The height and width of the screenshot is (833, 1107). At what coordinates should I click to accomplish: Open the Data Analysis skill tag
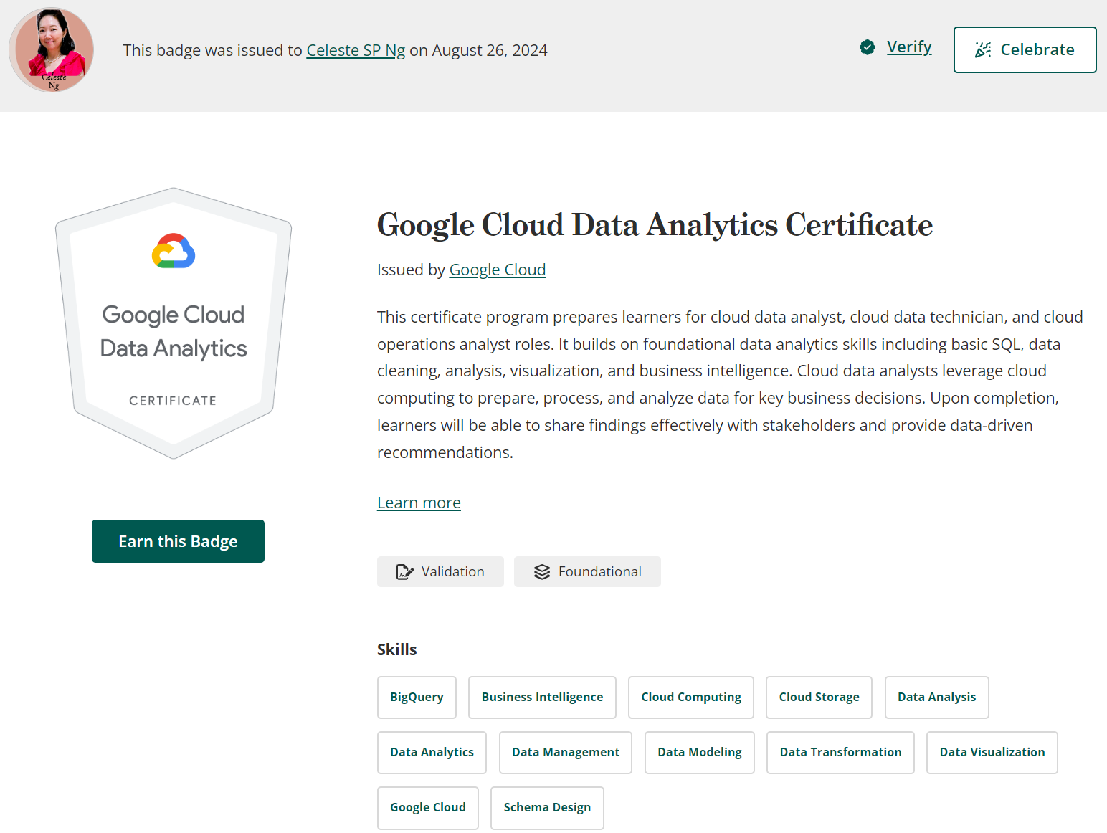(x=936, y=698)
